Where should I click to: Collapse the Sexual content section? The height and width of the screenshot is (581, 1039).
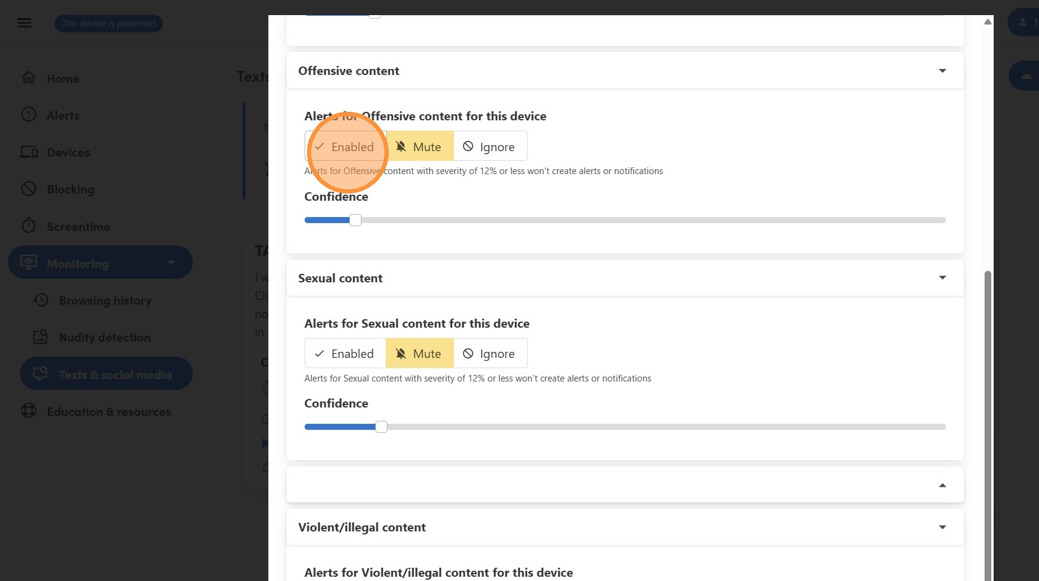click(942, 278)
